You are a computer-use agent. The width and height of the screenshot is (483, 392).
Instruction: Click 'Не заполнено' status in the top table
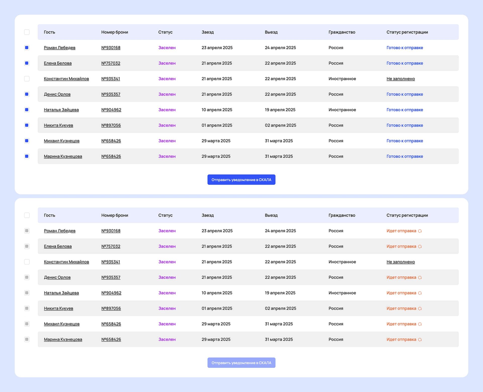click(400, 79)
